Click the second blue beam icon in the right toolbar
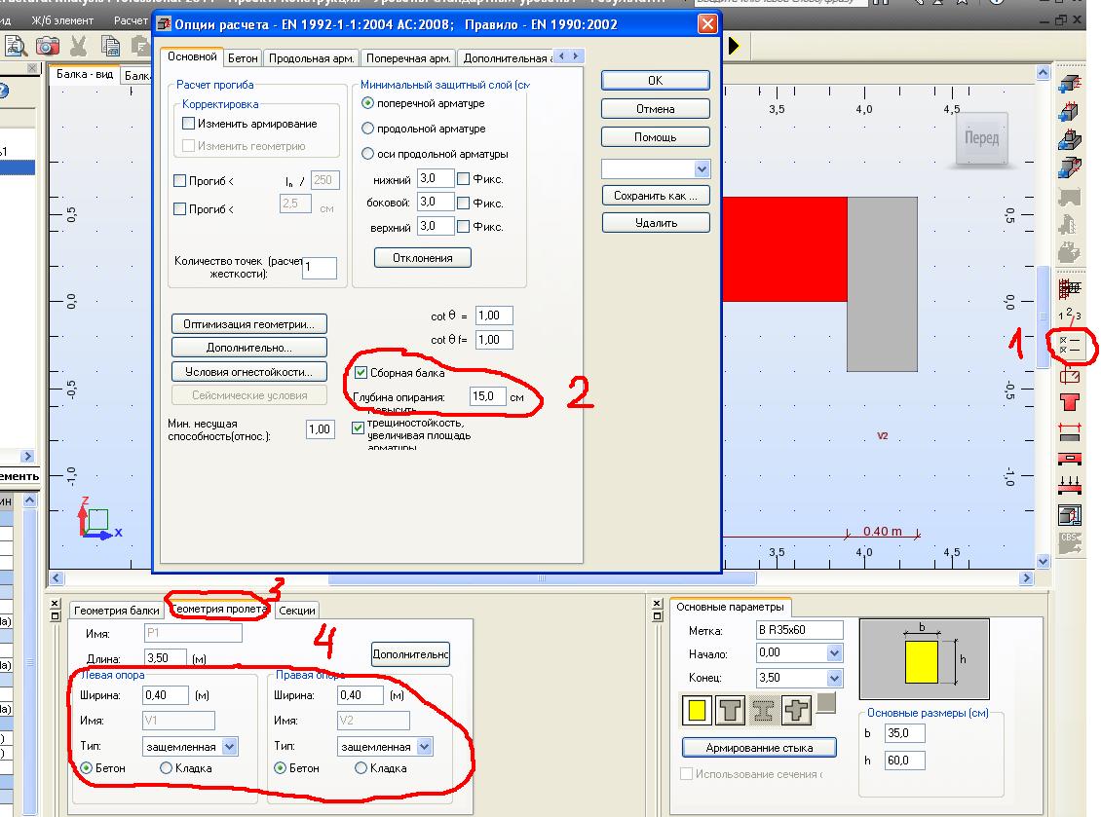The height and width of the screenshot is (817, 1101). (x=1070, y=111)
